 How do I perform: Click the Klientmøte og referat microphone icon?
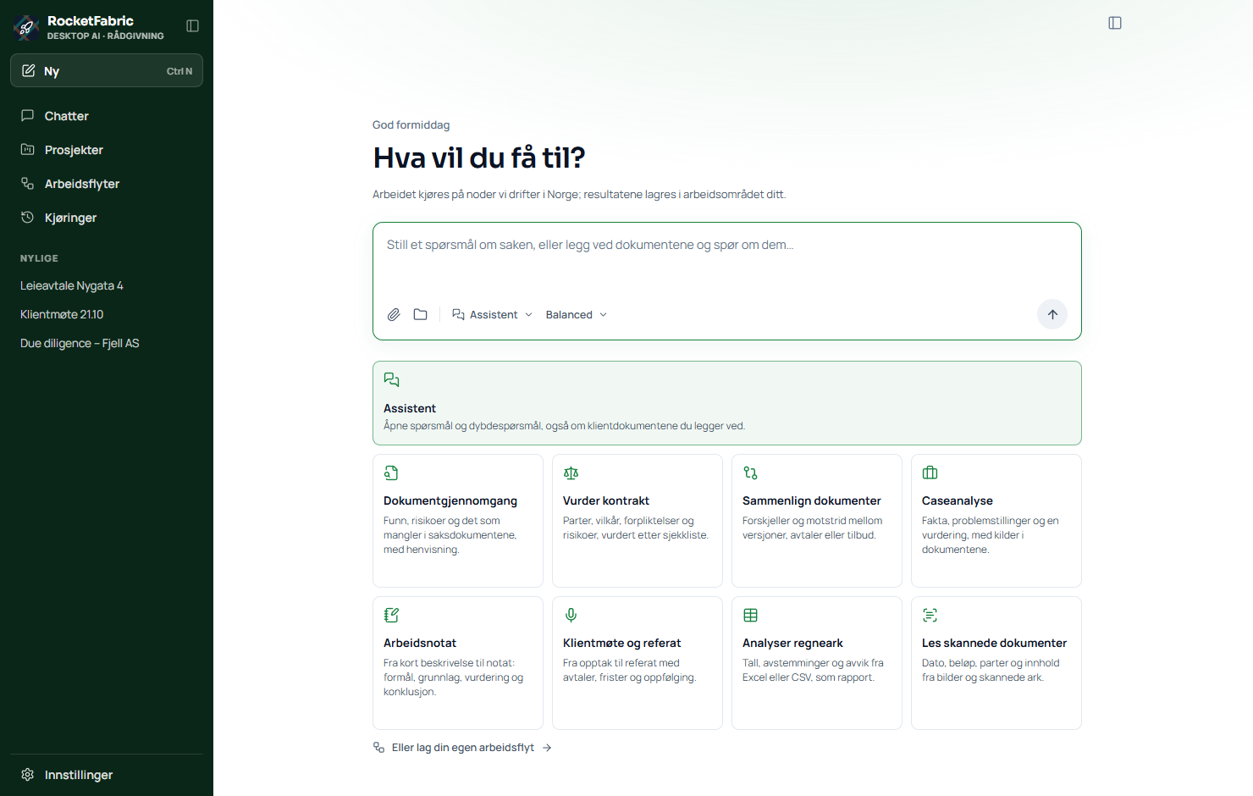[x=571, y=616]
